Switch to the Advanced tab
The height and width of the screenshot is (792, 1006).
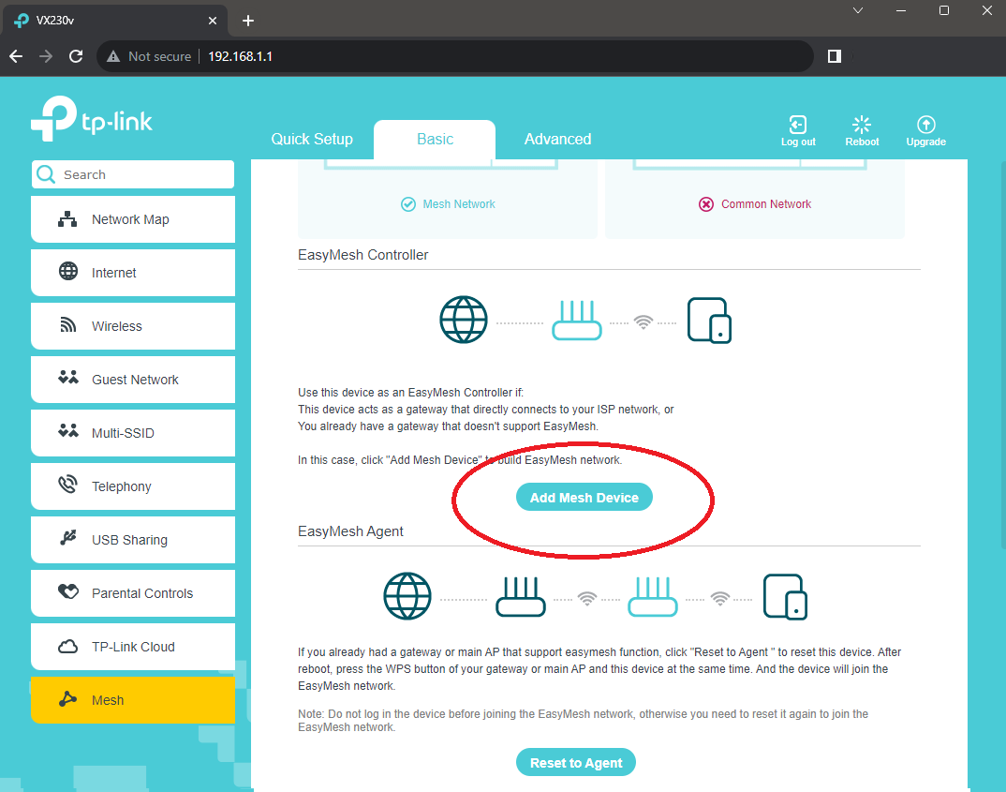coord(557,139)
